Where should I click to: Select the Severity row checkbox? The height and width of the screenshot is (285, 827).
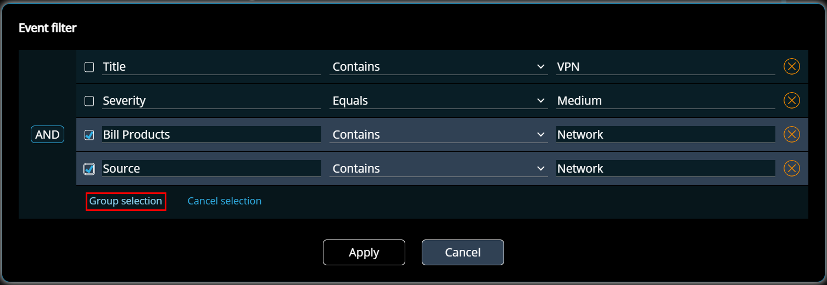89,101
